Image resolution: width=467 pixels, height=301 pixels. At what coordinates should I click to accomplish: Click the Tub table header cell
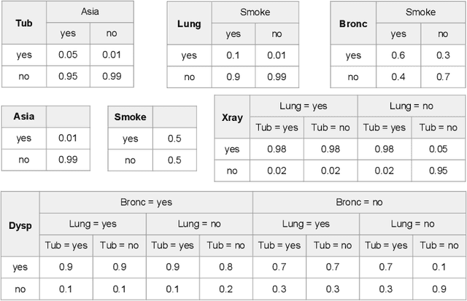pos(24,23)
